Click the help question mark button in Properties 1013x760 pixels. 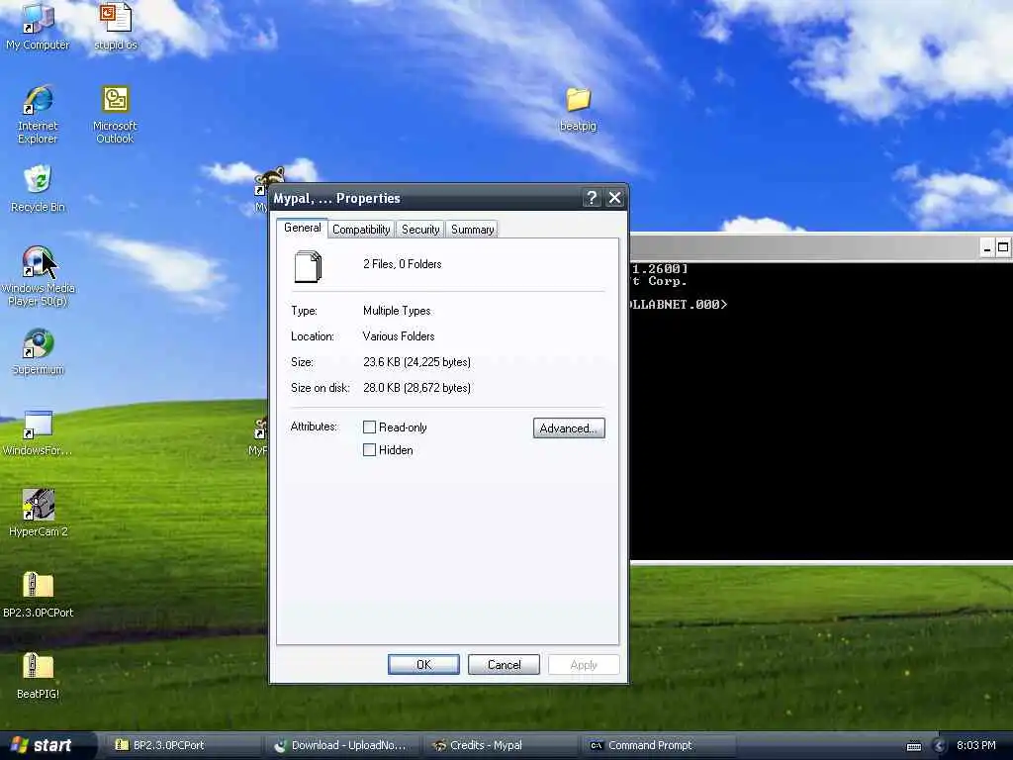pos(592,198)
